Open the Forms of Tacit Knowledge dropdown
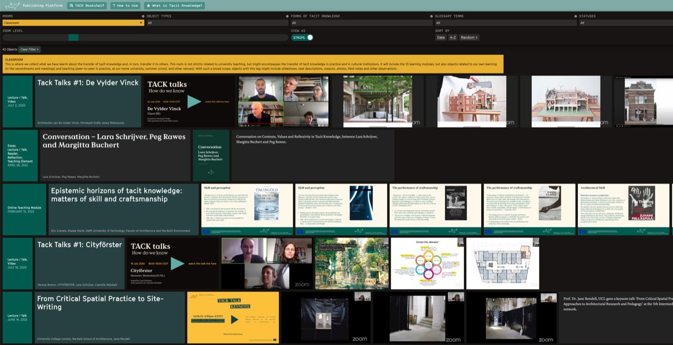Viewport: 673px width, 345px height. (x=361, y=23)
